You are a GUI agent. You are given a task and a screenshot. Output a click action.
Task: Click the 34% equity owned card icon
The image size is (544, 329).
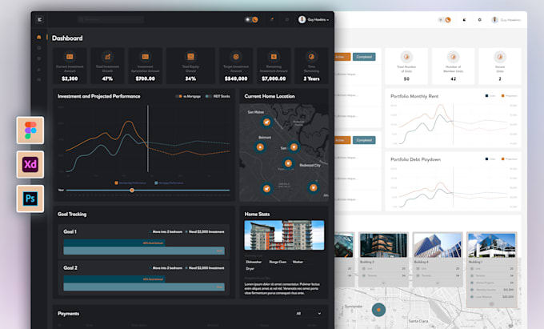(x=190, y=57)
